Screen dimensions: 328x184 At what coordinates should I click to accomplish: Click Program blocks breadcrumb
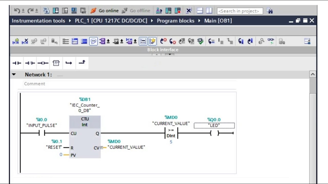[x=176, y=21]
